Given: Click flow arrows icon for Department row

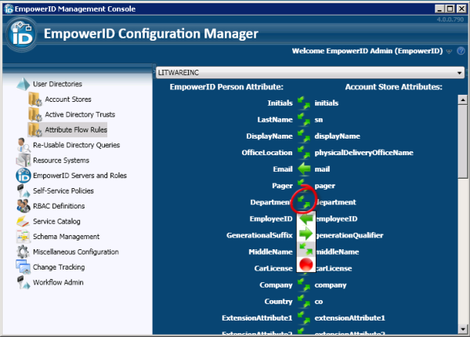Looking at the screenshot, I should tap(304, 202).
